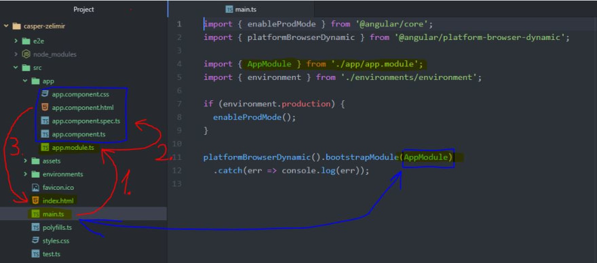Click 'enableProdMode' in the line 1 import
This screenshot has width=597, height=263.
(x=282, y=24)
